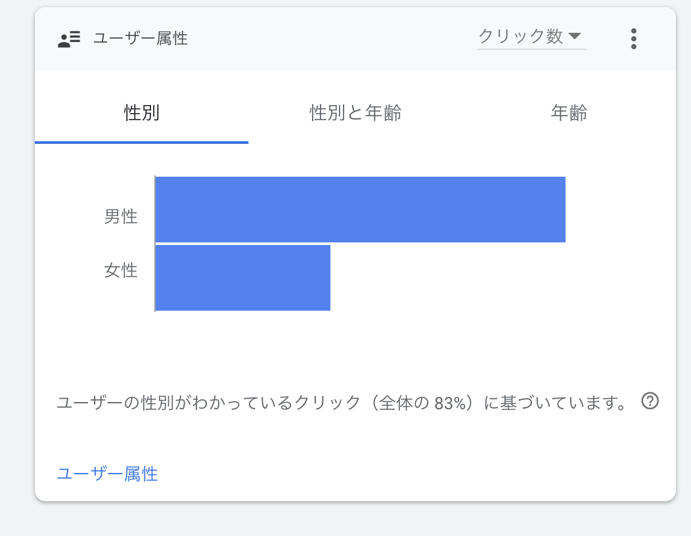Viewport: 691px width, 536px height.
Task: Click the blue underline beneath the 性別 tab
Action: (x=141, y=142)
